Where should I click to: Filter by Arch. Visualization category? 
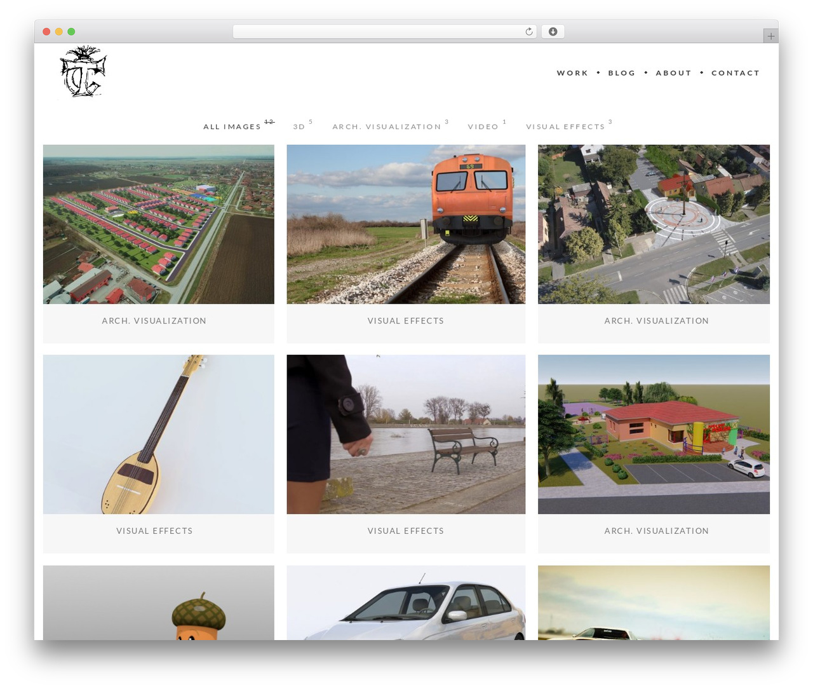coord(387,126)
